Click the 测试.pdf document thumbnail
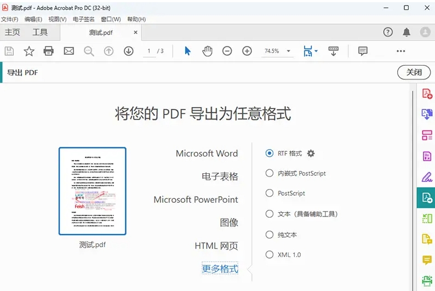 pyautogui.click(x=93, y=191)
